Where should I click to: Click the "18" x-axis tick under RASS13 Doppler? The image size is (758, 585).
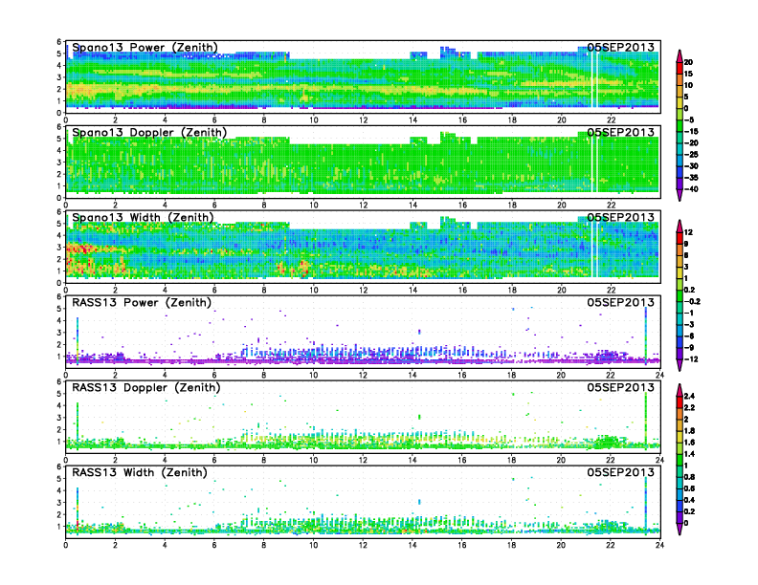(x=511, y=460)
